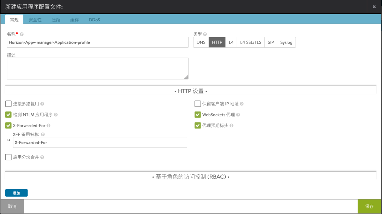Select the HTTP profile type
The image size is (382, 214).
217,42
